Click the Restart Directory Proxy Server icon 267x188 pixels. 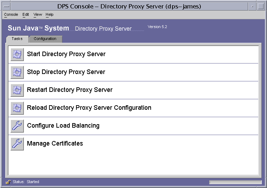coord(17,90)
